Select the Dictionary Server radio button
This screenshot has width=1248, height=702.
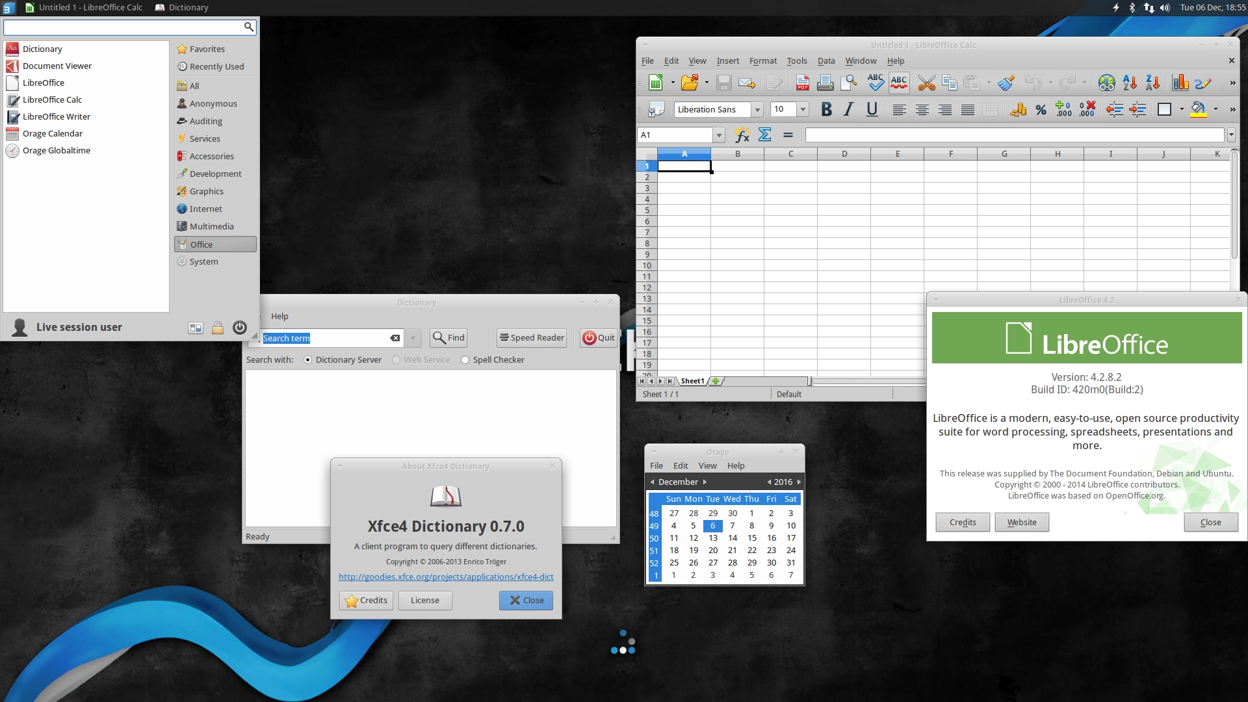point(308,360)
